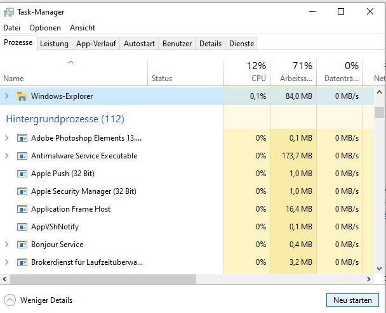The image size is (386, 313).
Task: Click the horizontal scrollbar track
Action: (x=286, y=279)
